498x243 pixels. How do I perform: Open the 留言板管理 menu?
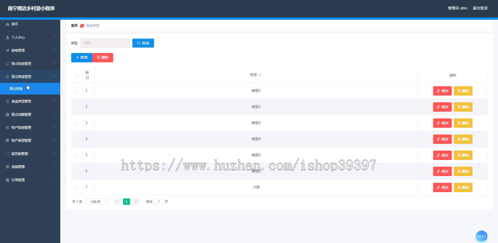point(30,153)
